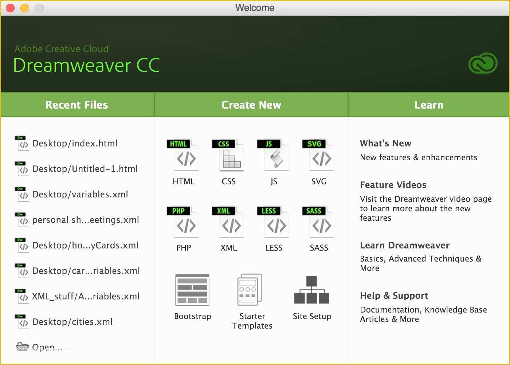Open recent file Desktop/car...riables.xml
510x365 pixels.
click(86, 271)
